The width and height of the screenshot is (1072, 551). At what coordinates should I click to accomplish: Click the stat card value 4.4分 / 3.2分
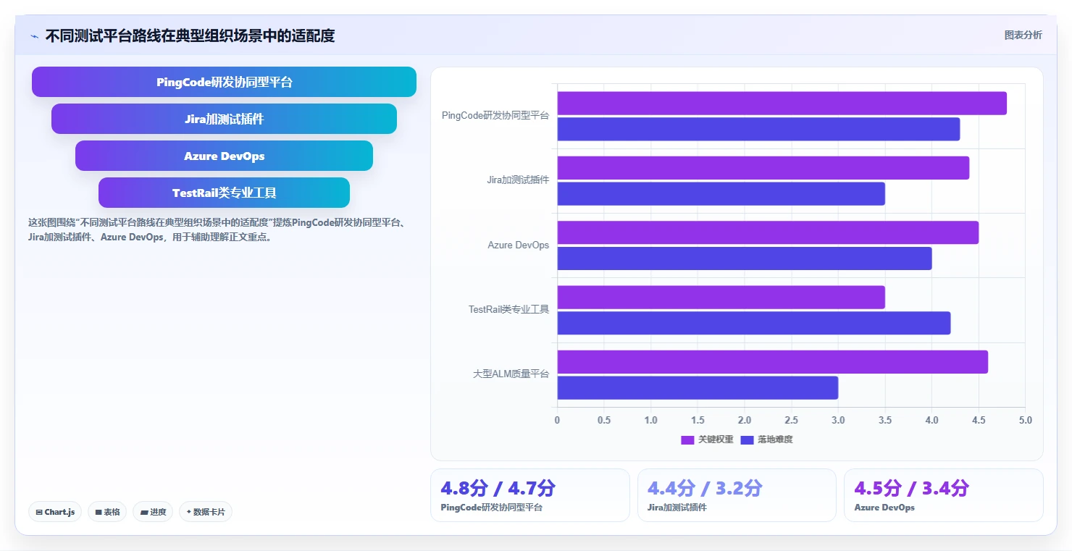click(705, 488)
